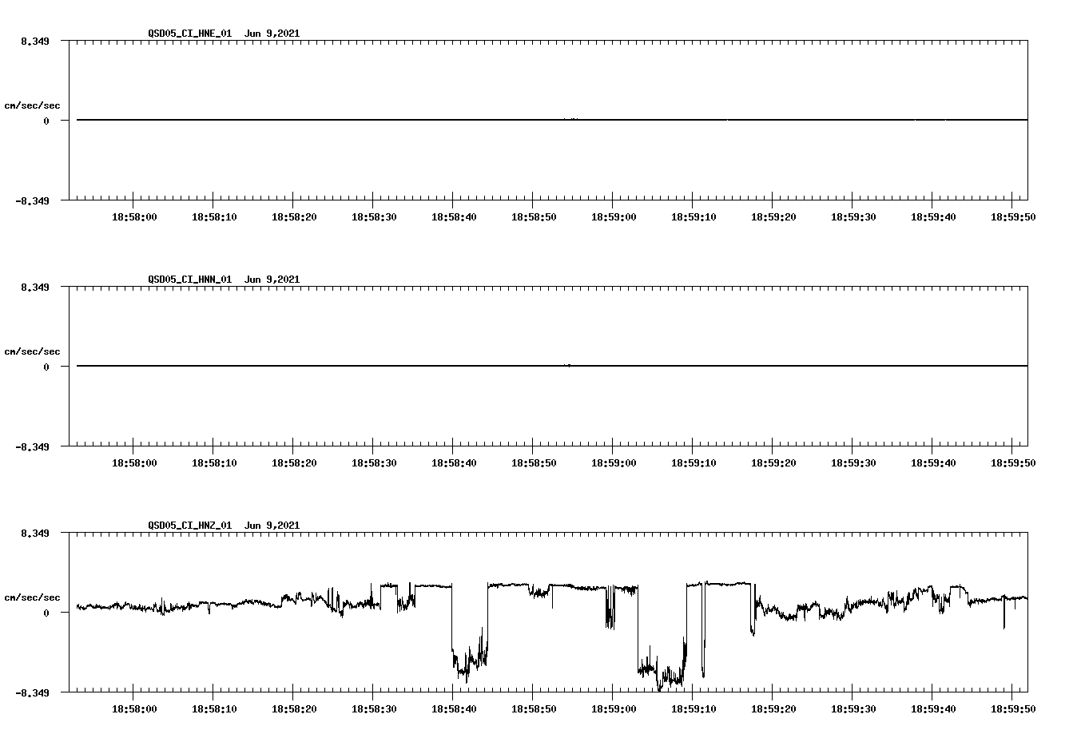Click zero axis label on HNE chart
The width and height of the screenshot is (1085, 738).
pos(46,121)
